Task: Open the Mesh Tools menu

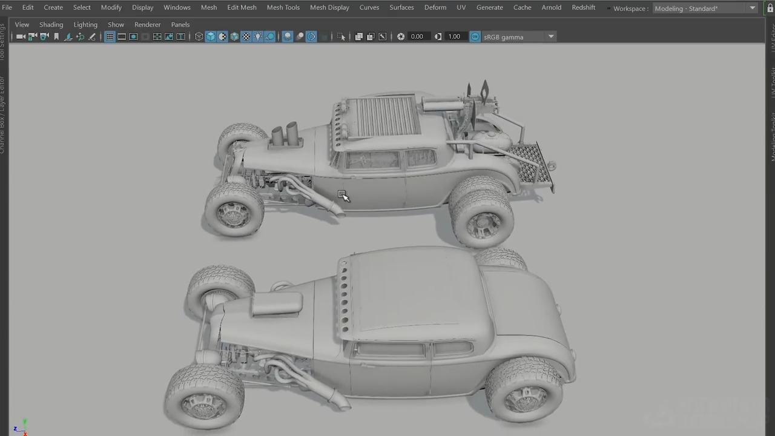Action: tap(283, 7)
